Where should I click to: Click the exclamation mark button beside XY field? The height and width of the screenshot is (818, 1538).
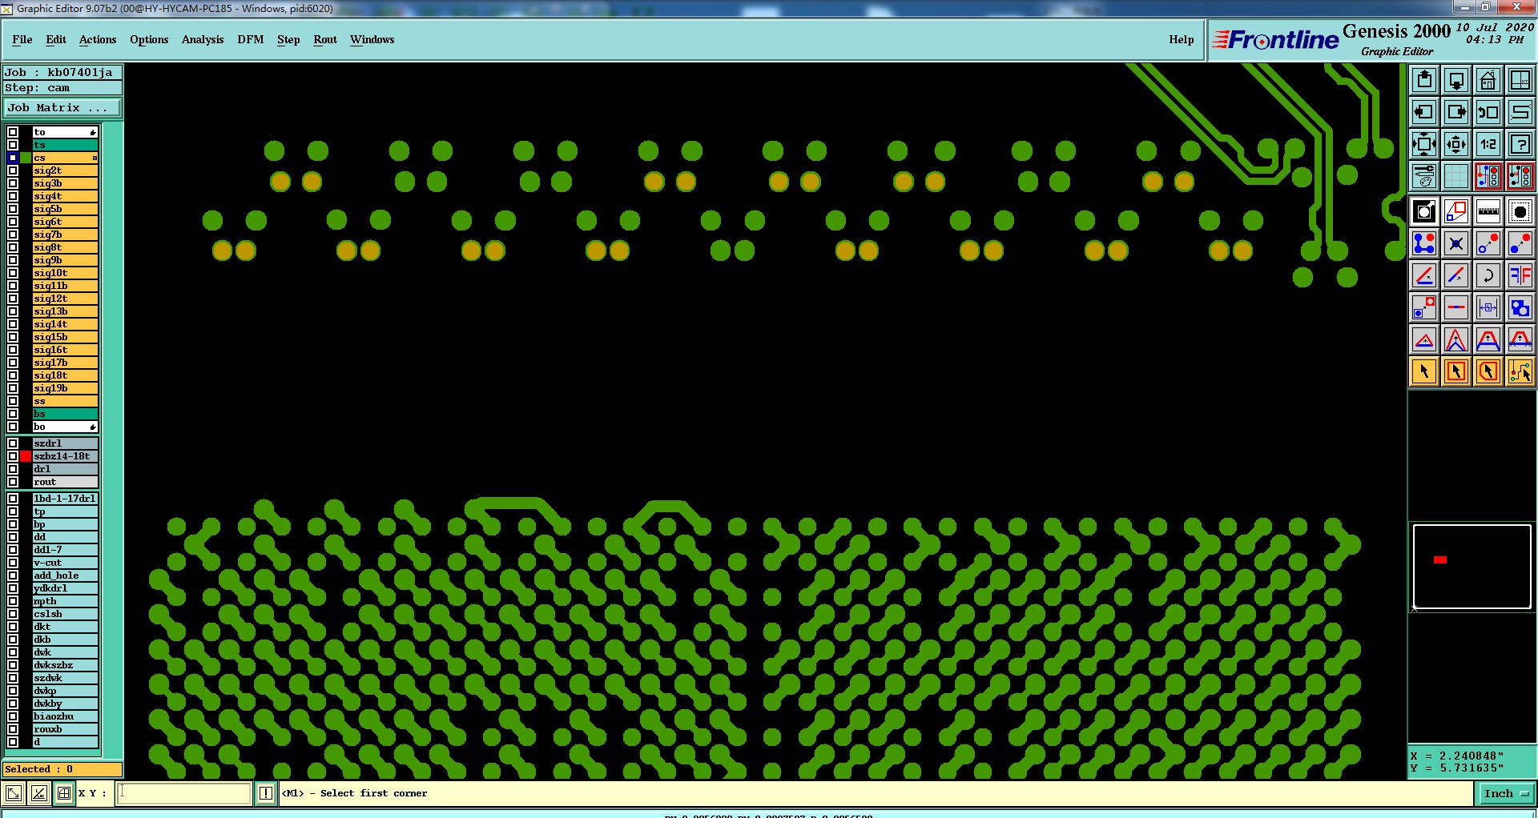click(266, 793)
